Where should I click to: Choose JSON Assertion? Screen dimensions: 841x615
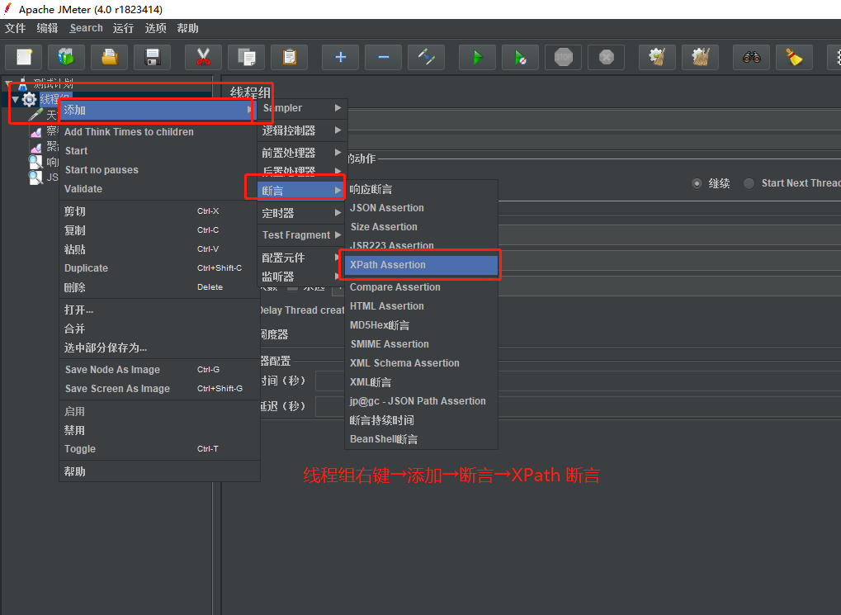click(x=421, y=208)
